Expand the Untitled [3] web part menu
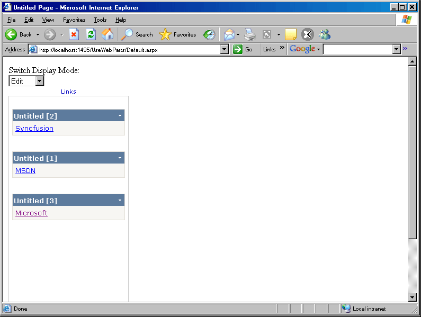Viewport: 421px width, 317px height. tap(120, 200)
